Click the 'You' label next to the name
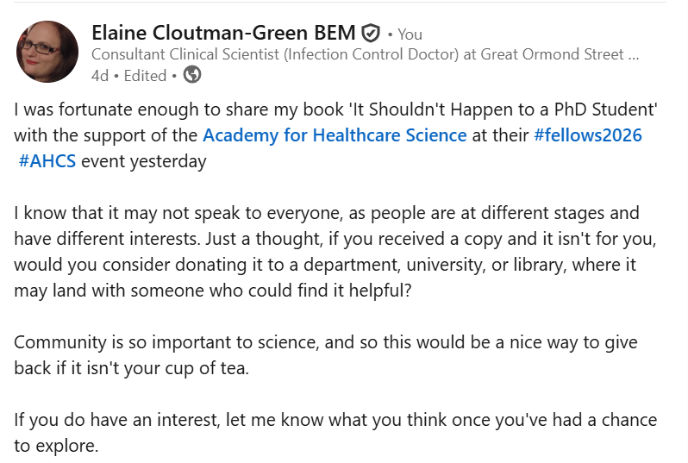Screen dimensions: 688x463 coord(410,34)
